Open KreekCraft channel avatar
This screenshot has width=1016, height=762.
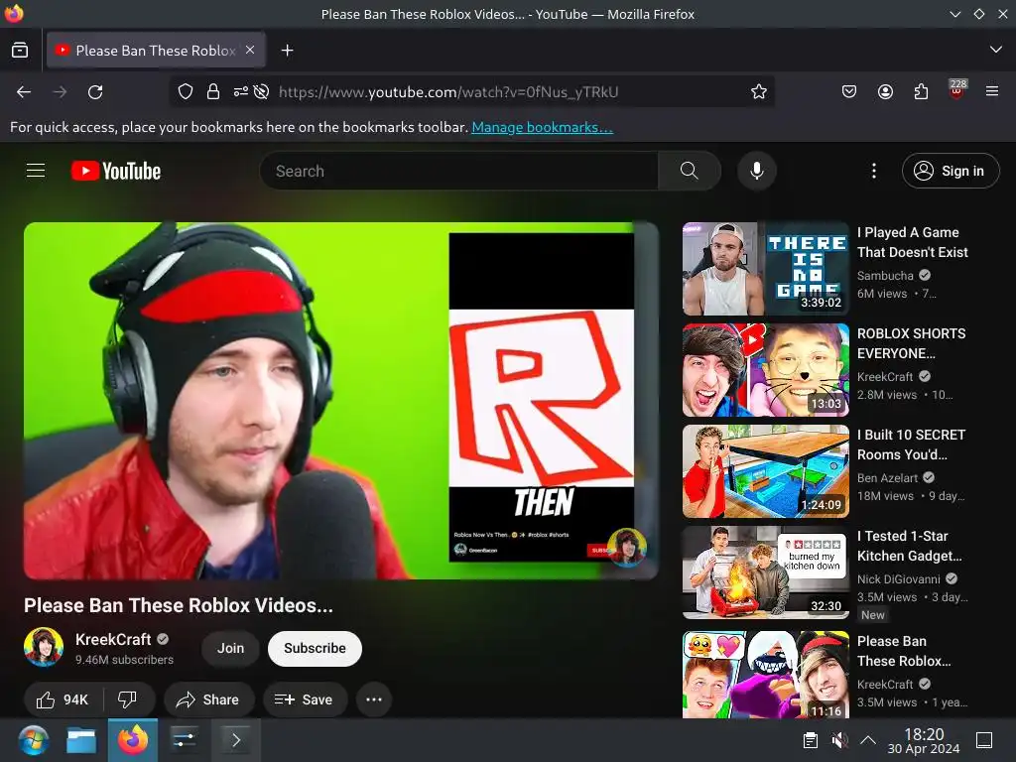(44, 647)
